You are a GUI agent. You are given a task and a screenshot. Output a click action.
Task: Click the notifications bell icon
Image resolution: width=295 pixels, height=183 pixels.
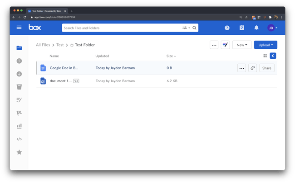(256, 28)
